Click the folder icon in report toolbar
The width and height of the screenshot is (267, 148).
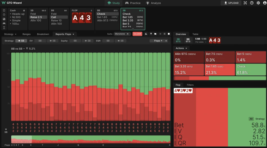pyautogui.click(x=155, y=34)
